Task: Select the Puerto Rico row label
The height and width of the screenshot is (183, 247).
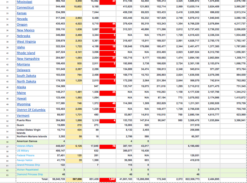Action: [24, 120]
